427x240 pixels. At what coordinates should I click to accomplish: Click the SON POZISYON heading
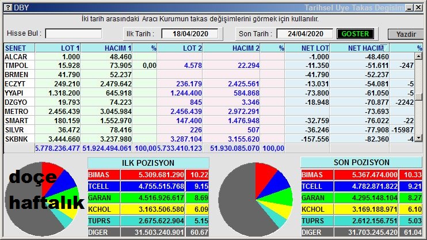point(361,163)
